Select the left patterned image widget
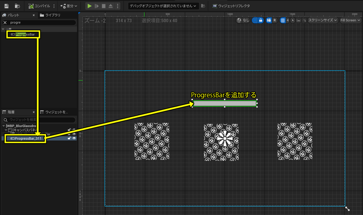The height and width of the screenshot is (215, 363). point(152,141)
